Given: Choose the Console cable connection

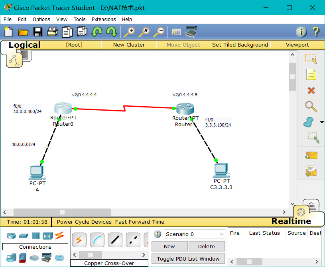Looking at the screenshot, I should click(x=97, y=240).
